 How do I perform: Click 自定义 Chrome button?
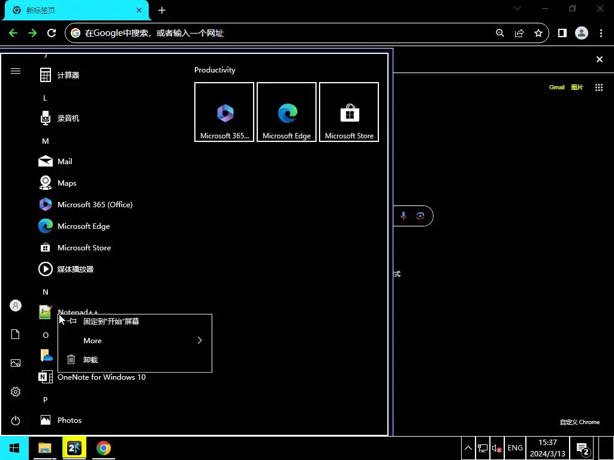click(x=580, y=422)
